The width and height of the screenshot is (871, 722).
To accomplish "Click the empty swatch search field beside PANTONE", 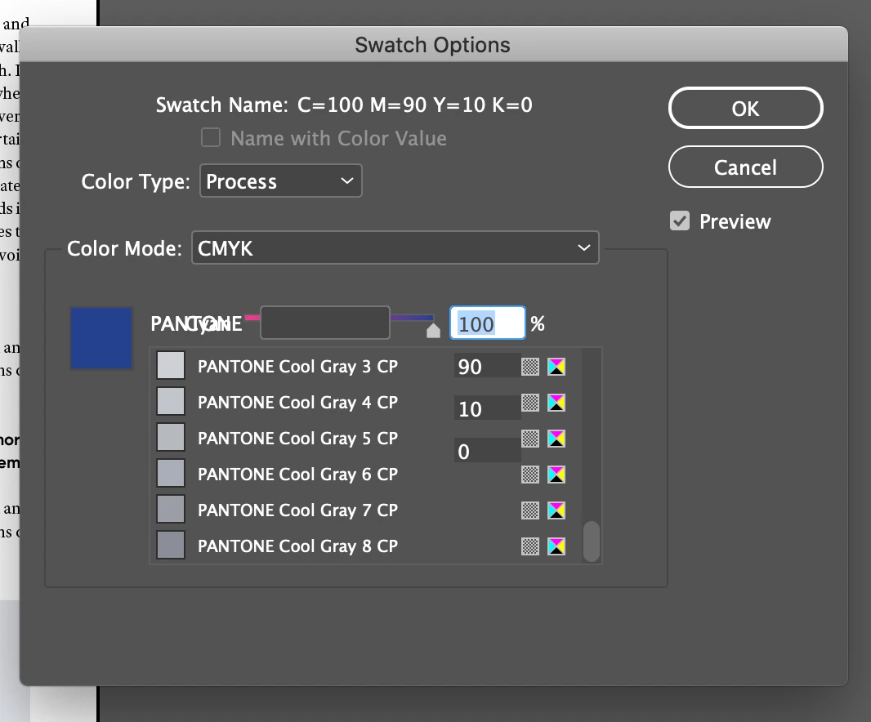I will click(x=325, y=323).
